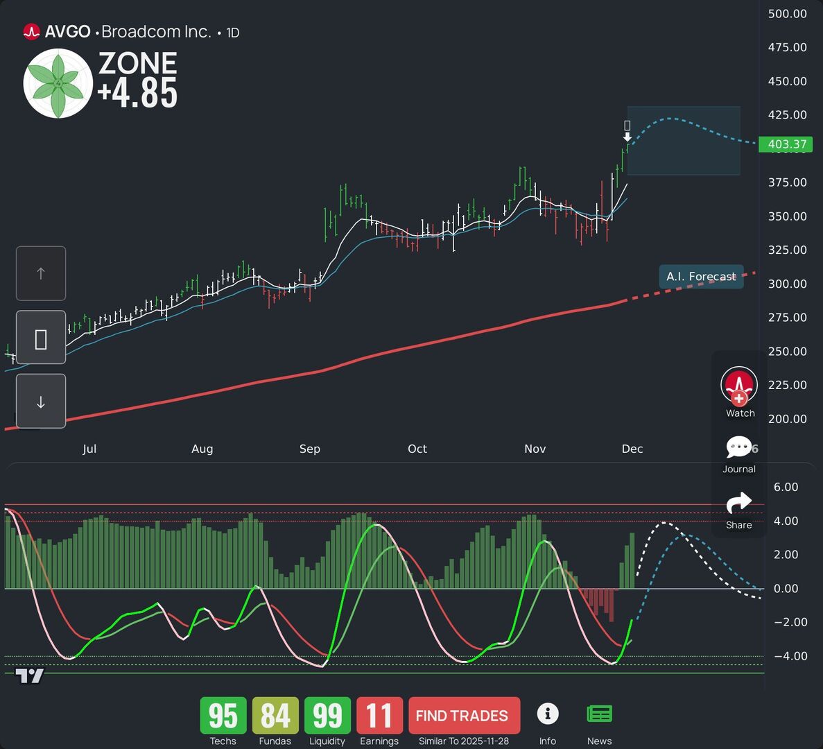Select the AVGO red ticker logo
The image size is (823, 749).
[31, 31]
